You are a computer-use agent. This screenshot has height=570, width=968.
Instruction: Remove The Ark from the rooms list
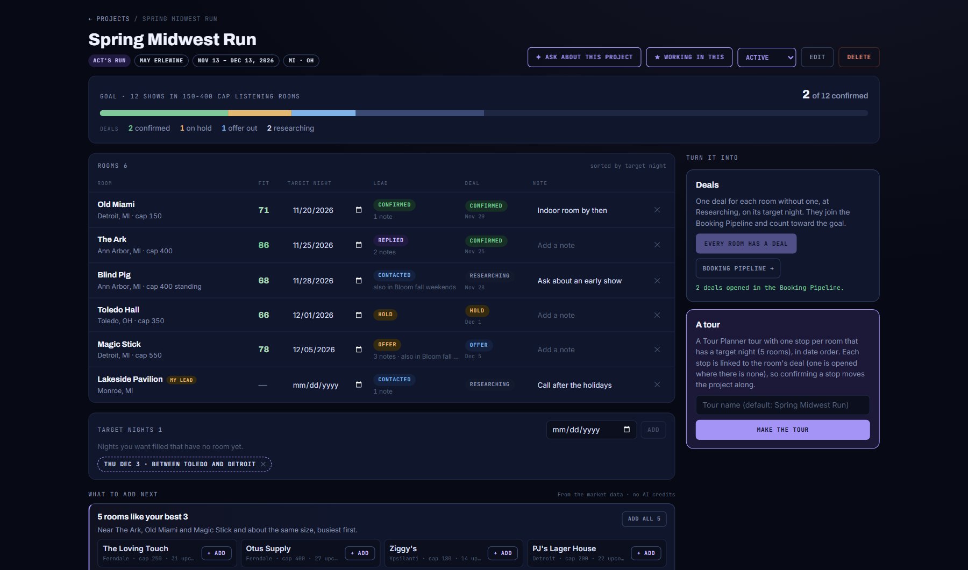(x=657, y=245)
